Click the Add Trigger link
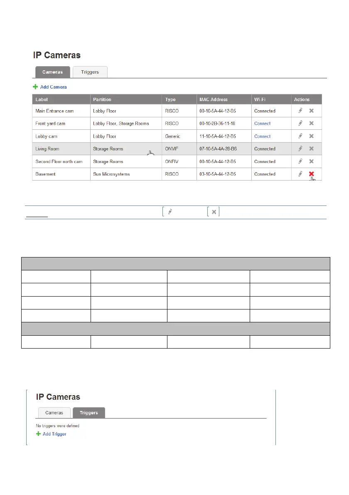 click(54, 434)
